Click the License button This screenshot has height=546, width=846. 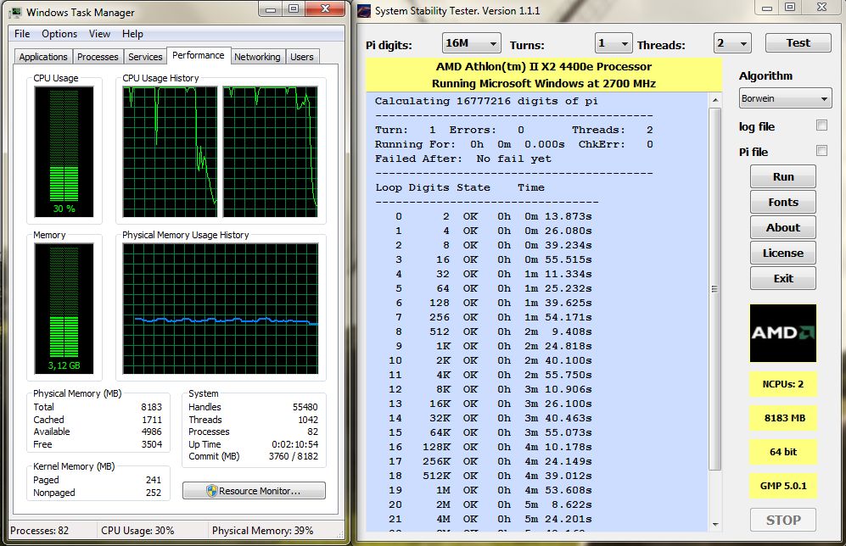[x=783, y=253]
